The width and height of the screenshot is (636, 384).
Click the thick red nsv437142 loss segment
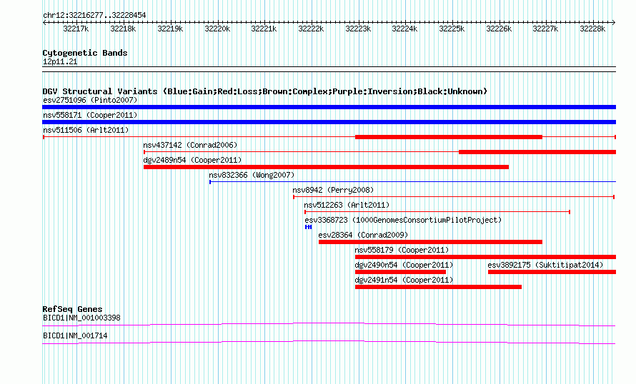tap(537, 152)
